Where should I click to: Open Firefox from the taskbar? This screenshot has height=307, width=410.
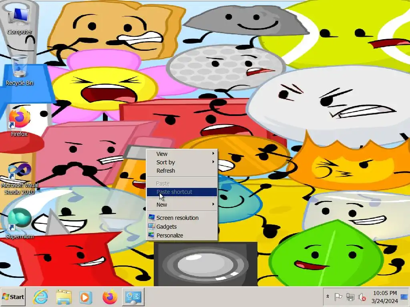coord(110,297)
